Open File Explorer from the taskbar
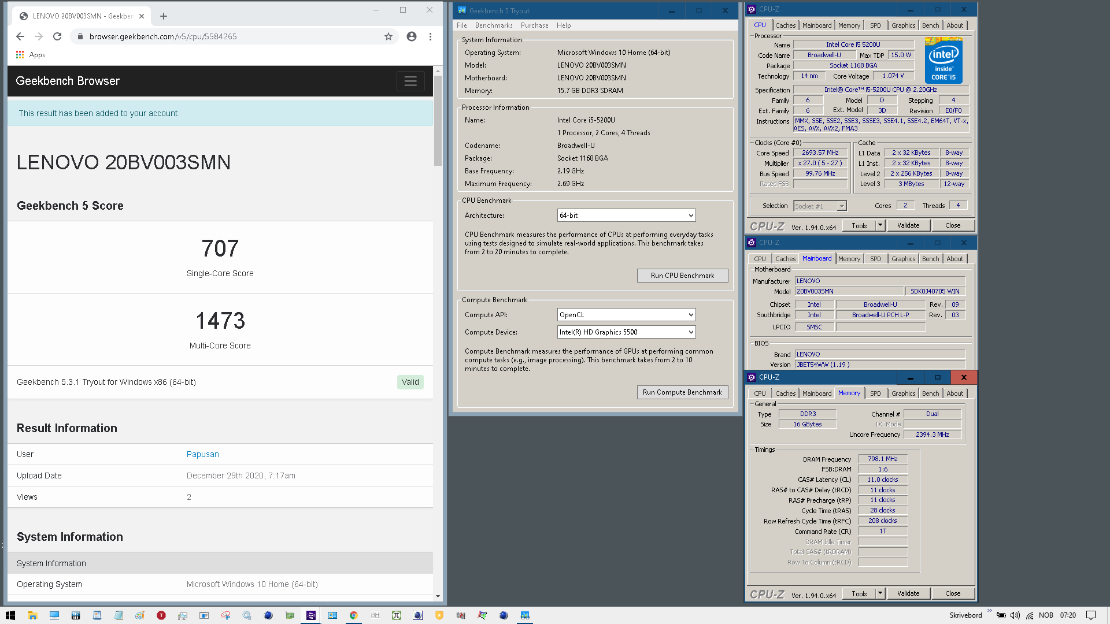The image size is (1110, 624). (x=32, y=615)
